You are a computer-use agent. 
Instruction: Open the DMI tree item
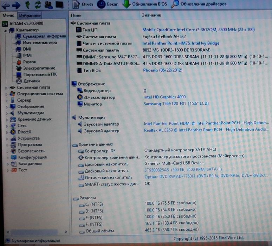click(23, 49)
